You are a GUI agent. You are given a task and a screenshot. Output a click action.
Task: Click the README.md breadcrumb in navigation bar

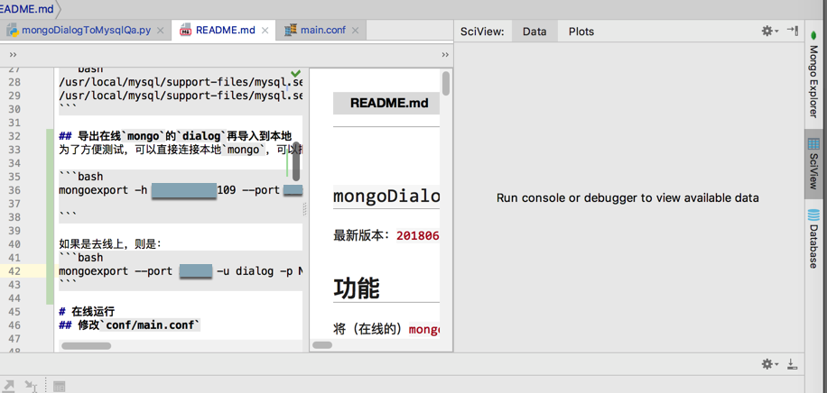tap(27, 9)
